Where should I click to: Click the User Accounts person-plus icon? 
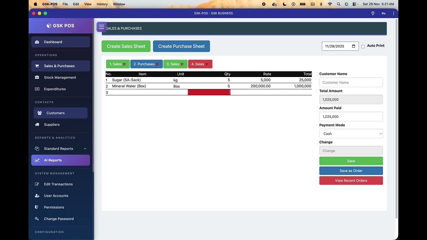tap(37, 196)
